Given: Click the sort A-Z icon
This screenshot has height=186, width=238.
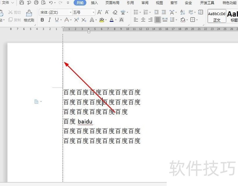Looking at the screenshot, I should [x=182, y=12].
